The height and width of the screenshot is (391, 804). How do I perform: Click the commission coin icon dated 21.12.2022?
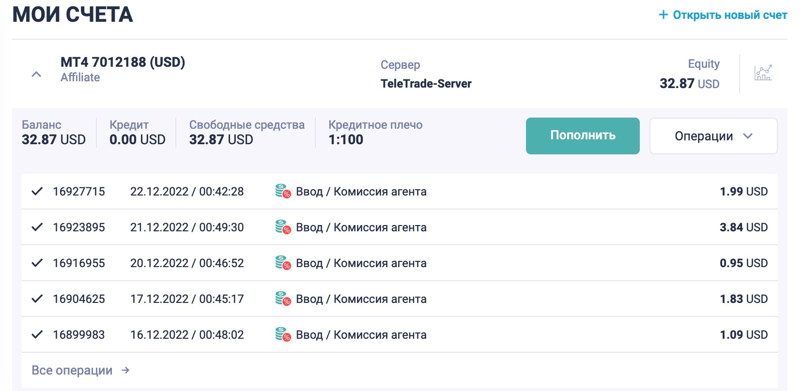[x=283, y=227]
